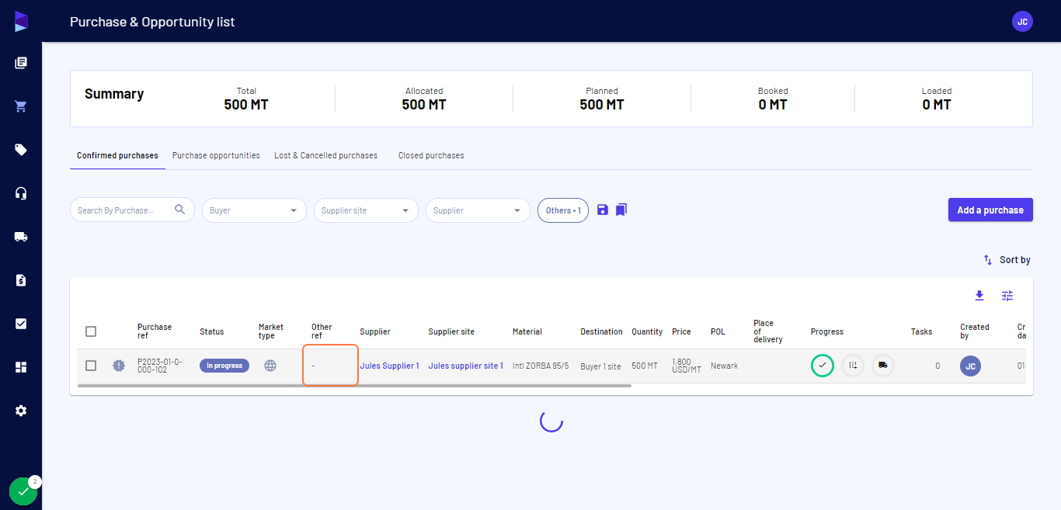Viewport: 1061px width, 510px height.
Task: Click the Place of delivery column header
Action: tap(768, 331)
